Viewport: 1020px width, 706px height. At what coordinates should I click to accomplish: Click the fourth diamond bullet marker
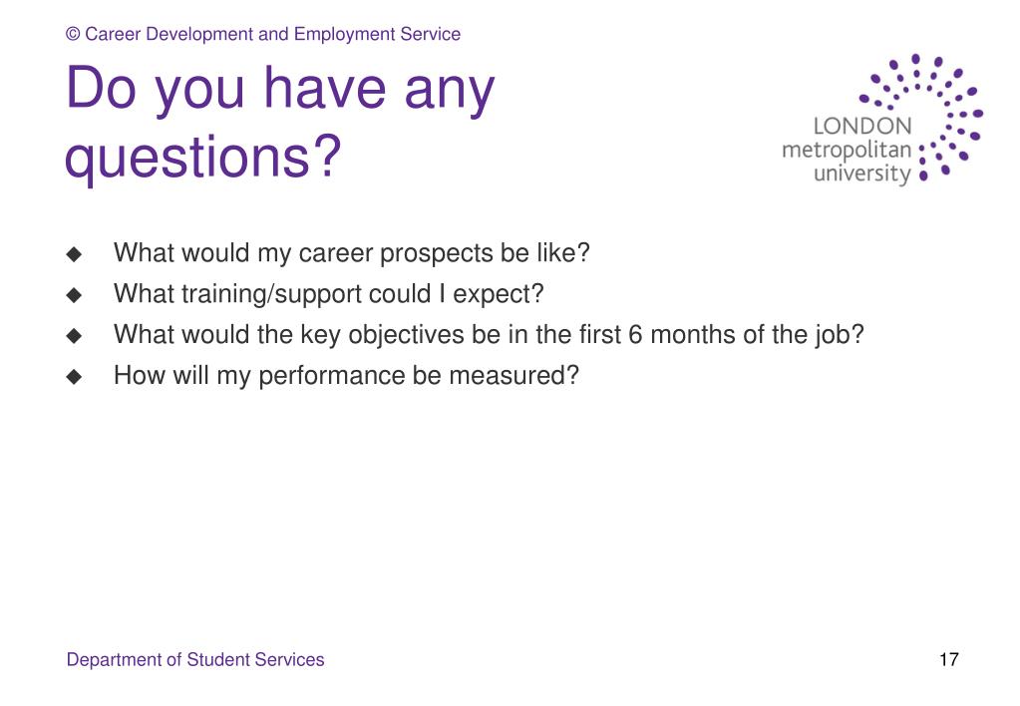(74, 376)
